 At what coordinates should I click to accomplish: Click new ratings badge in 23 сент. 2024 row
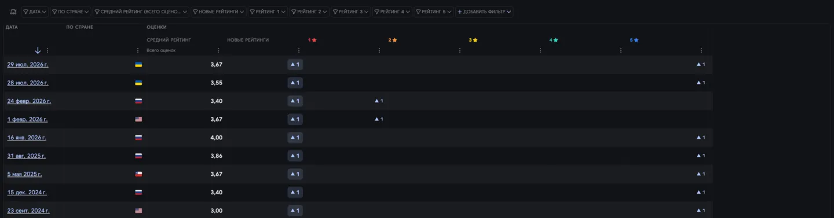[x=295, y=210]
